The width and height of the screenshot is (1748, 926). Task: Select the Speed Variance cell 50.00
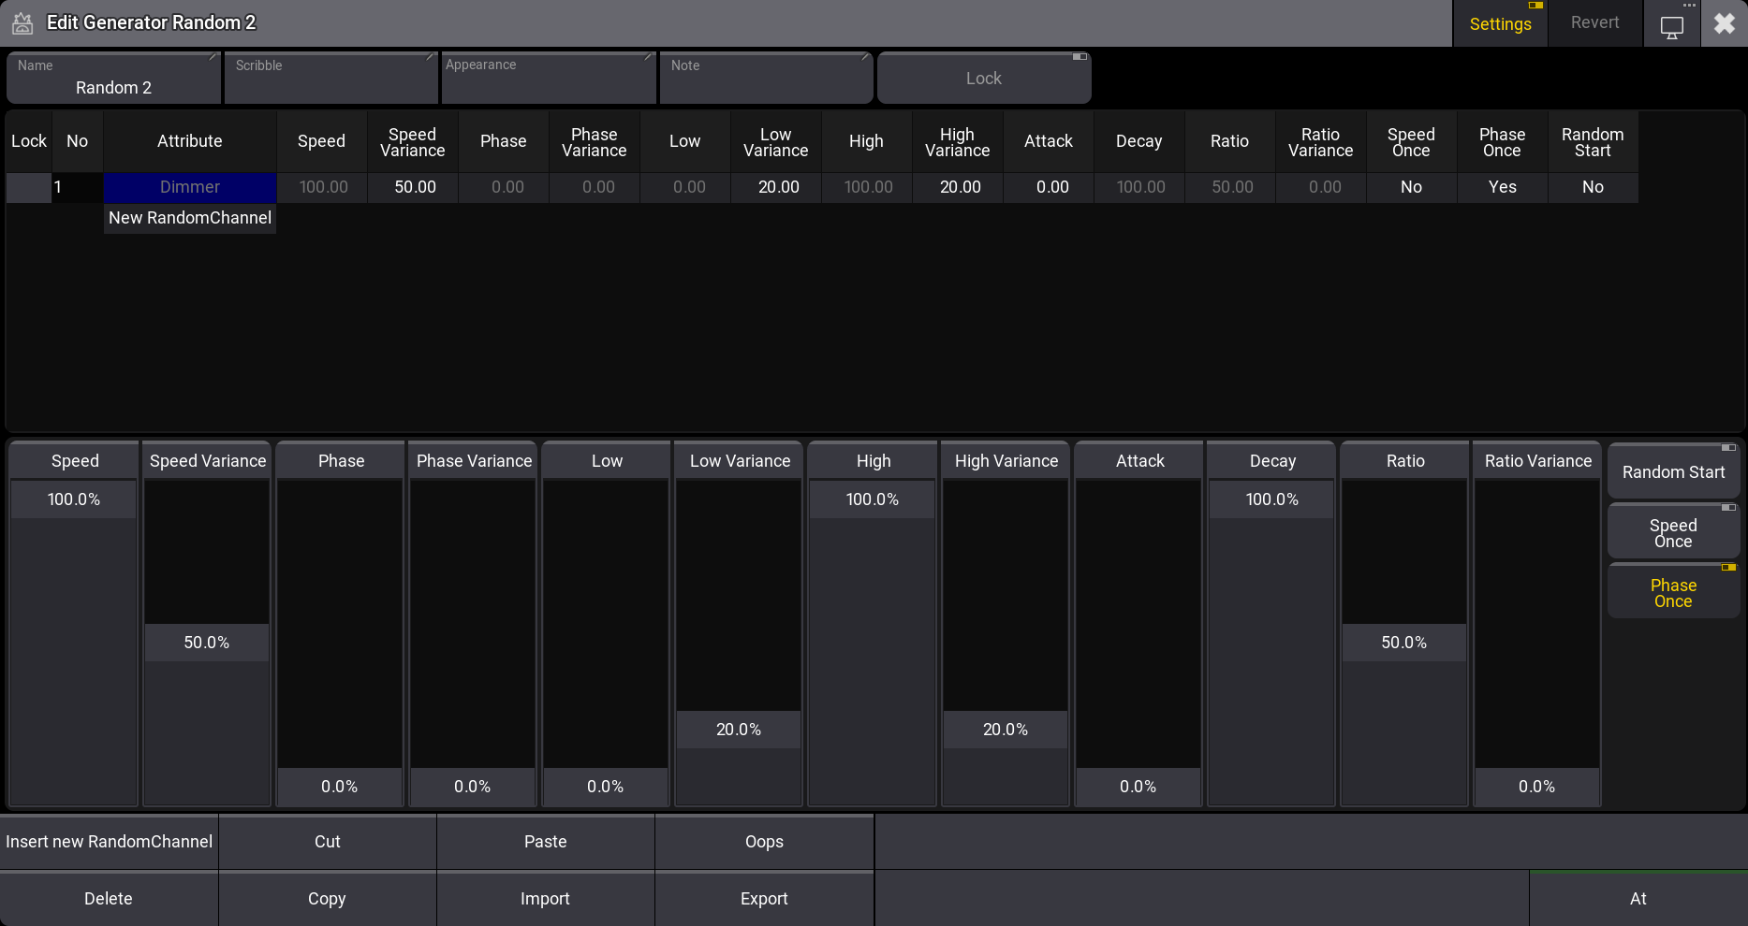click(x=413, y=187)
